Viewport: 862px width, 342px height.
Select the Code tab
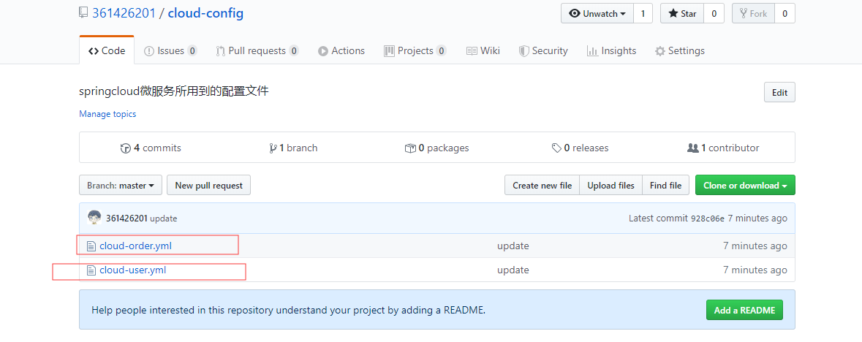[107, 50]
